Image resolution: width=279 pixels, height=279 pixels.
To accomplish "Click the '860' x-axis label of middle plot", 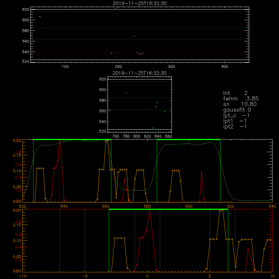I will pos(169,136).
